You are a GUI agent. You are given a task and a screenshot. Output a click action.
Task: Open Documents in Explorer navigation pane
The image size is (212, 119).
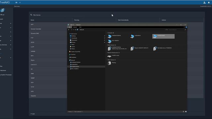click(74, 40)
